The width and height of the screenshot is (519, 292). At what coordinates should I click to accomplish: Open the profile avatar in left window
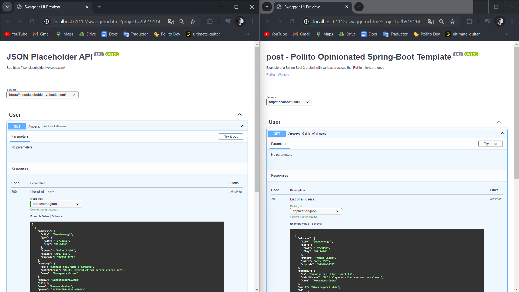240,21
